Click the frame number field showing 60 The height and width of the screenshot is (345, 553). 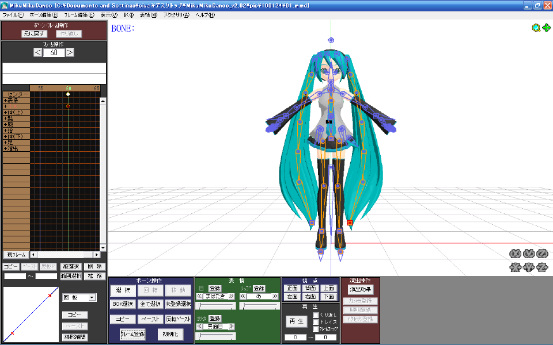coord(54,52)
